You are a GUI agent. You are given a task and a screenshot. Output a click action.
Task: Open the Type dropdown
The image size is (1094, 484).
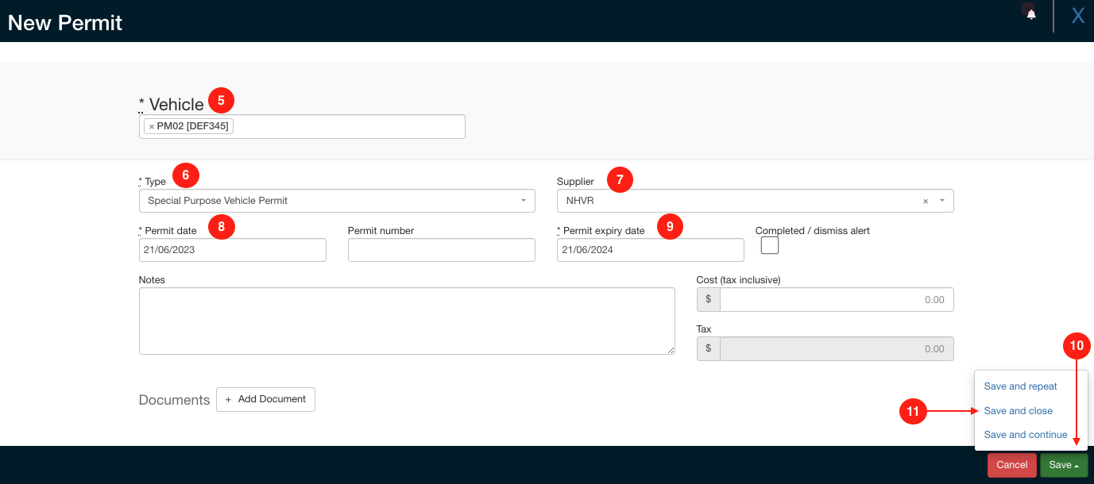(337, 201)
